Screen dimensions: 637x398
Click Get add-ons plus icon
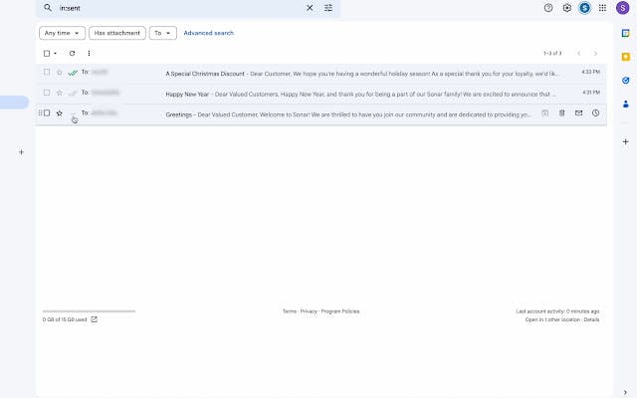coord(626,141)
